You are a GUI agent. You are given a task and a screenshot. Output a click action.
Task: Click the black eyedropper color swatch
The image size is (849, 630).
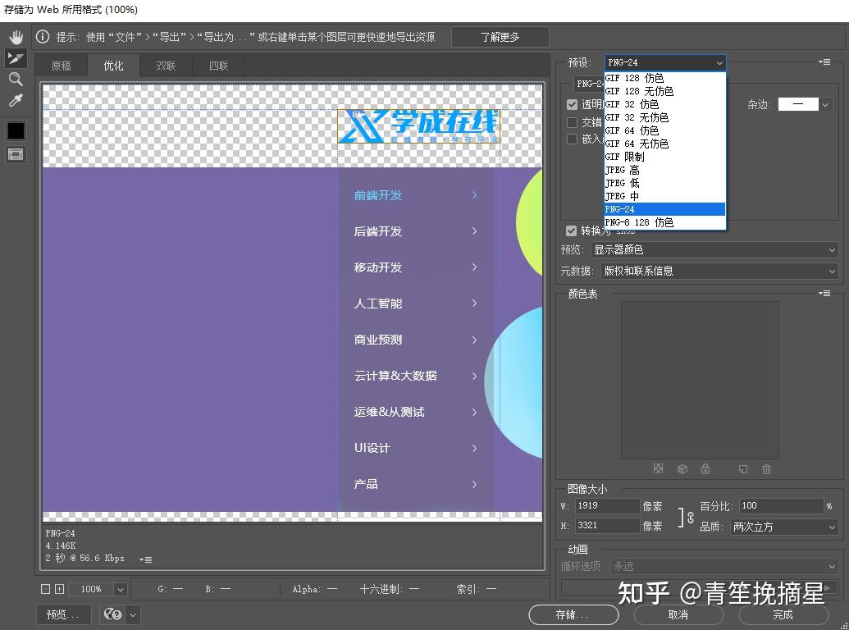pos(16,130)
